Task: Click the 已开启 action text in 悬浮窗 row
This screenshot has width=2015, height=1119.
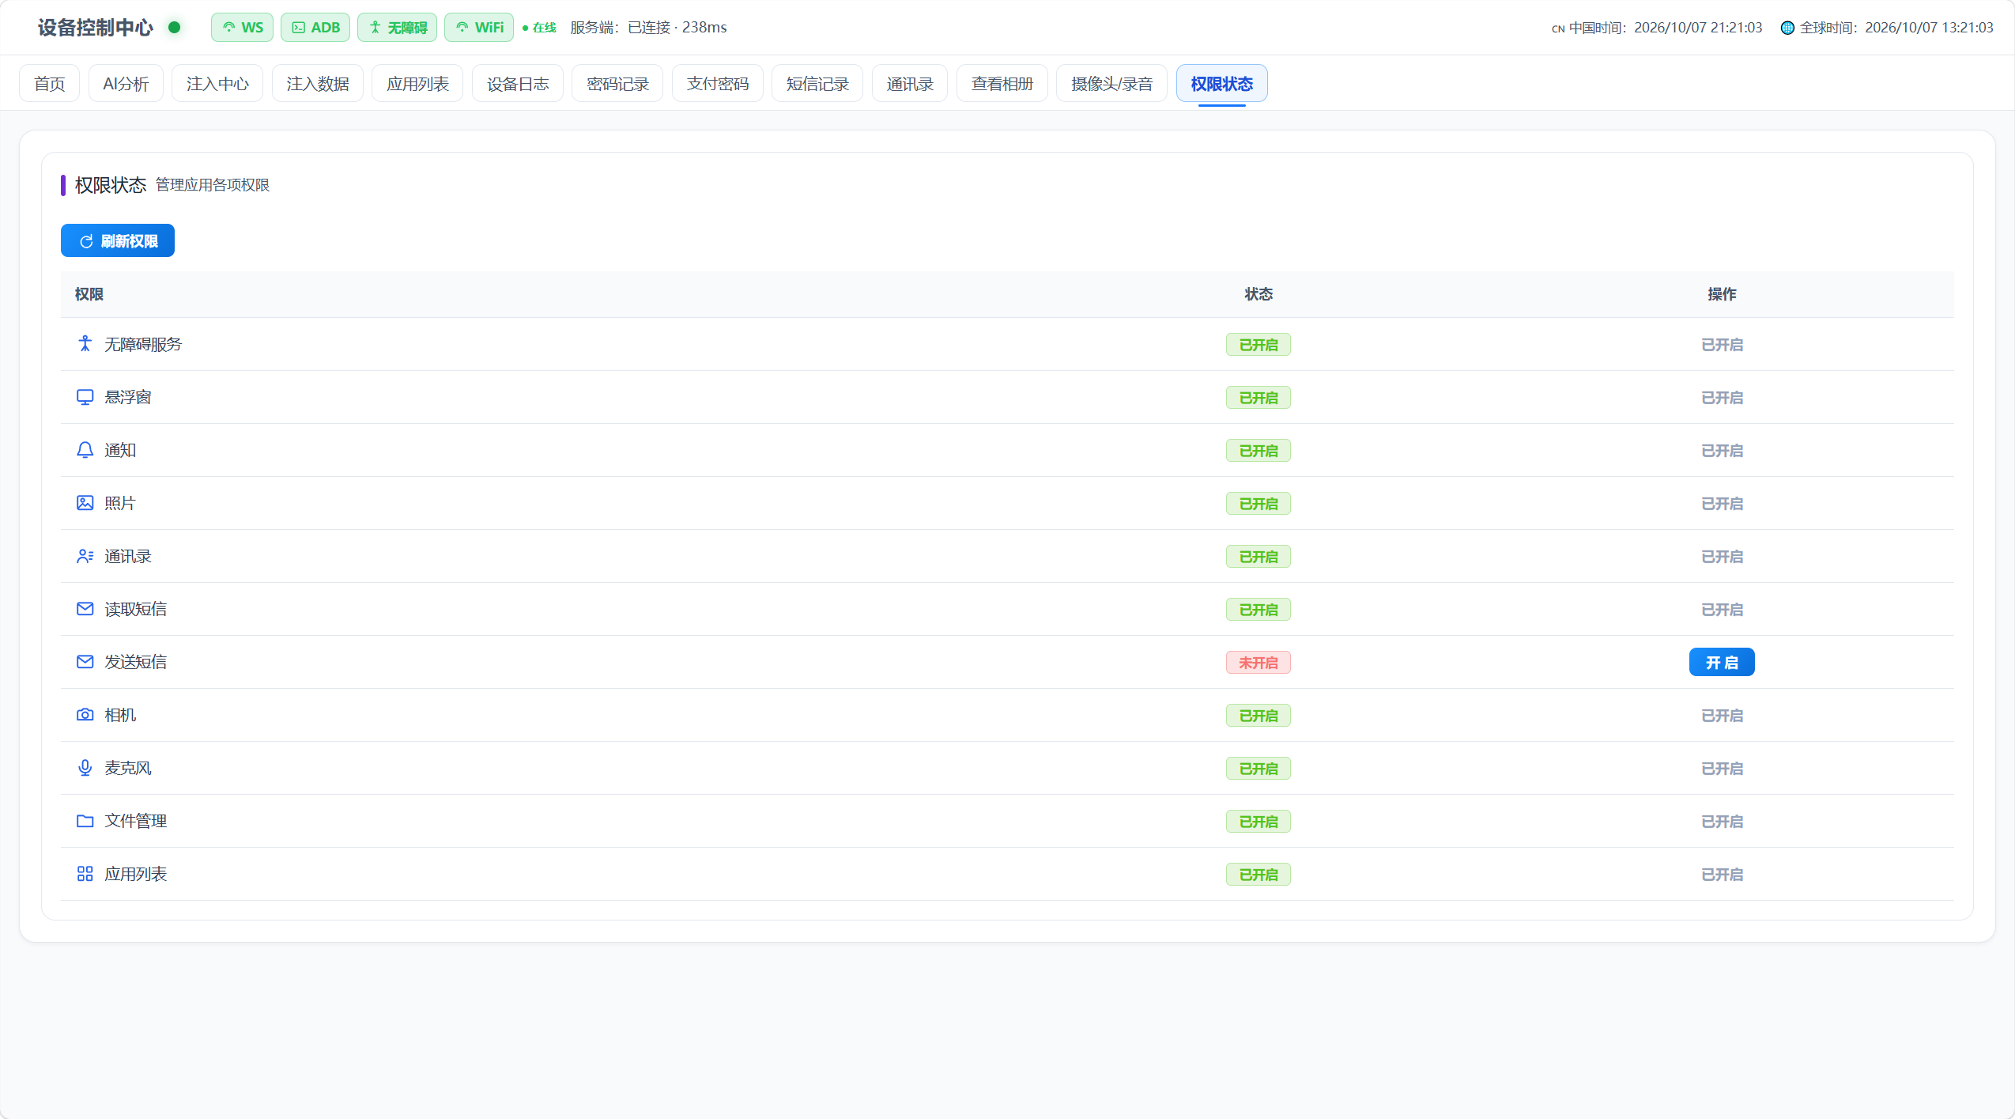Action: click(x=1722, y=397)
